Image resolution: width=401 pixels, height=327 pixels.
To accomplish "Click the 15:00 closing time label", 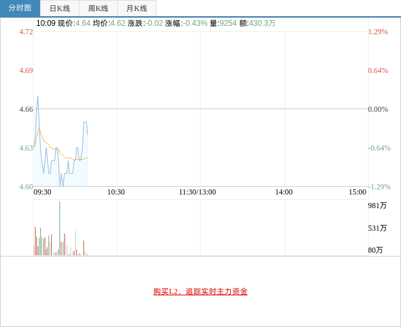I will tap(358, 192).
